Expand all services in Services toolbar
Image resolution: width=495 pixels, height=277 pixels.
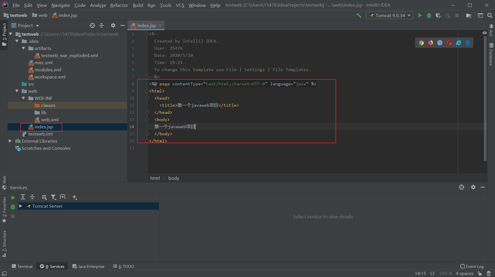coord(23,197)
